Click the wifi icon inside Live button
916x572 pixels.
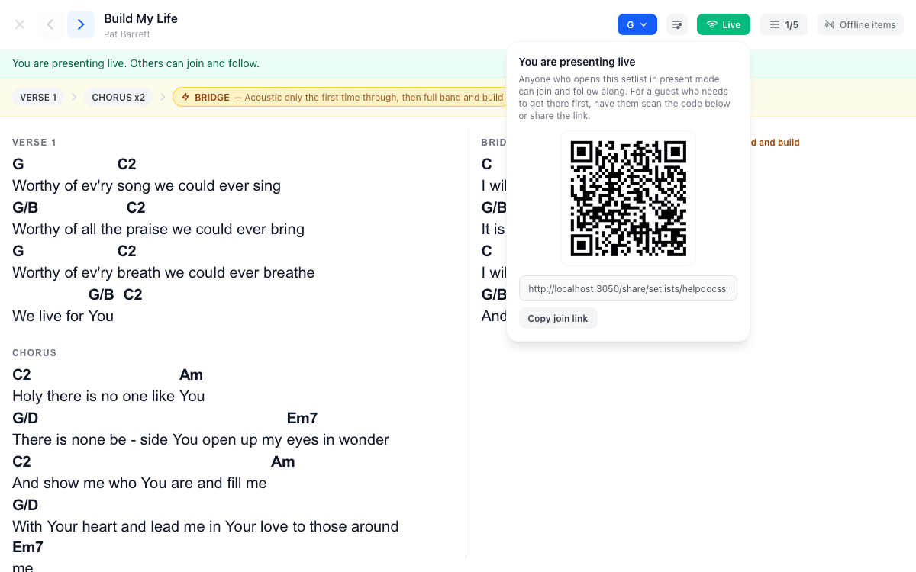(712, 24)
